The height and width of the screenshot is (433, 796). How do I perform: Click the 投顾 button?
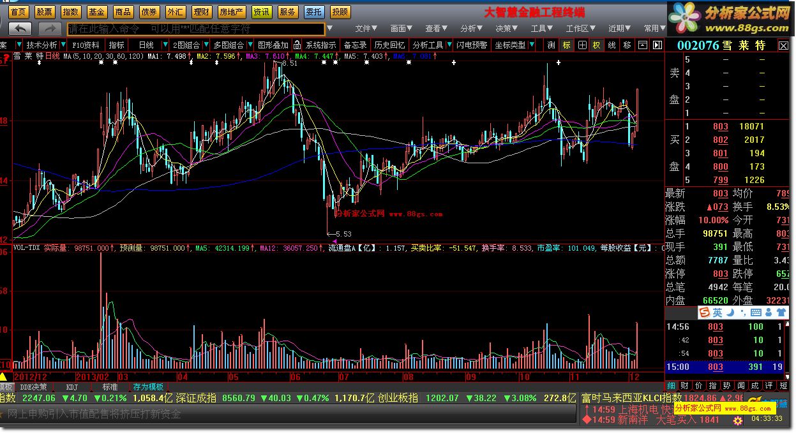(x=340, y=11)
